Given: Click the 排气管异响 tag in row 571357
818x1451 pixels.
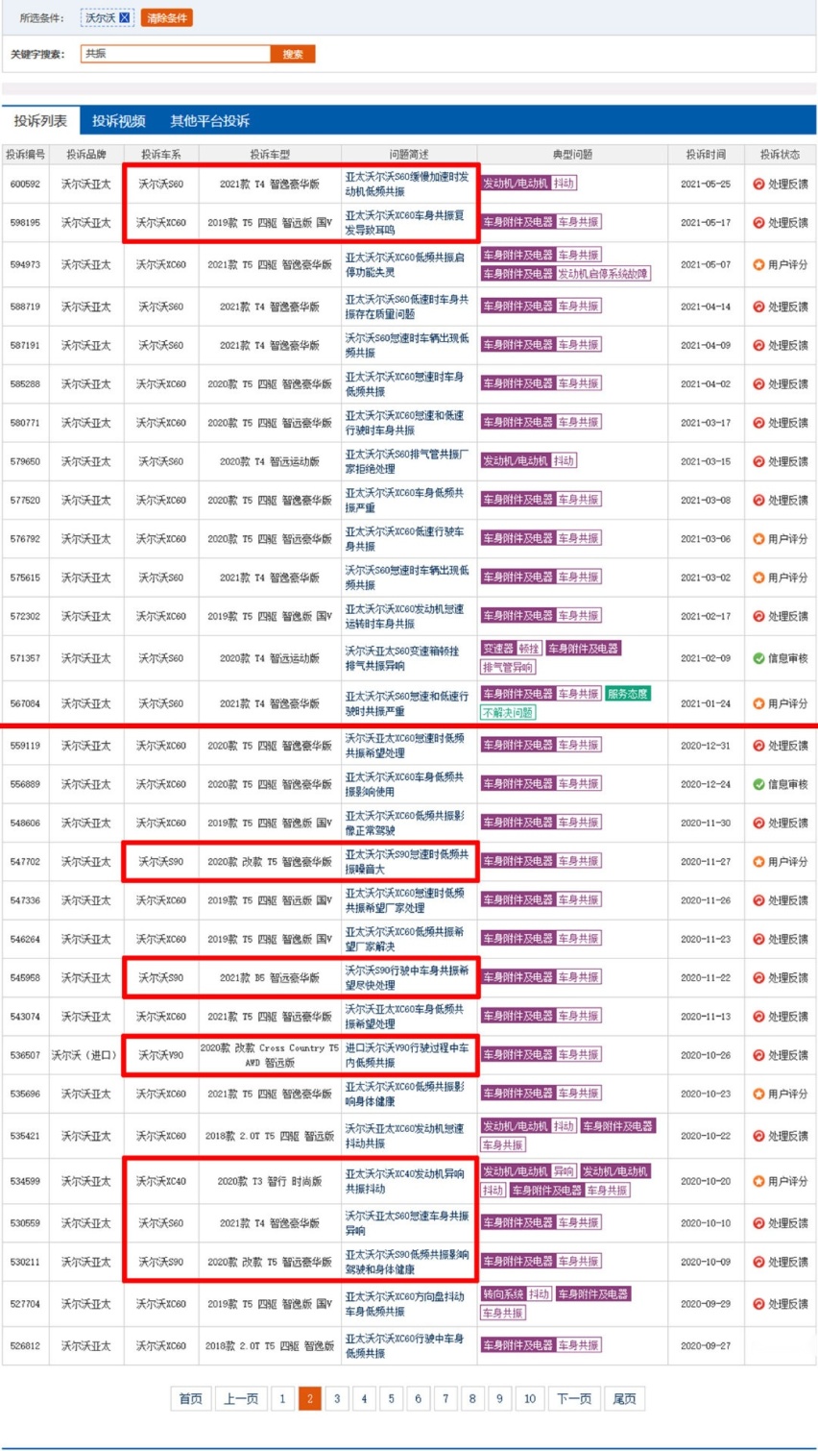Looking at the screenshot, I should 508,667.
